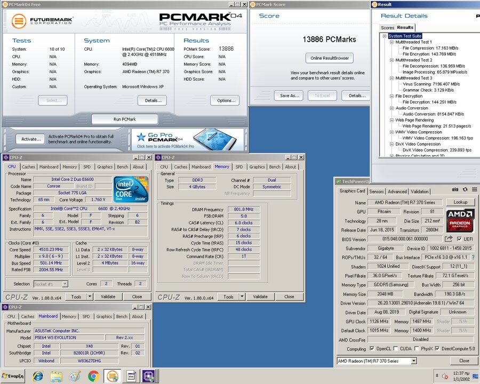Screen dimensions: 480x384
Task: Click the Online ResultBrowser button
Action: [x=330, y=58]
